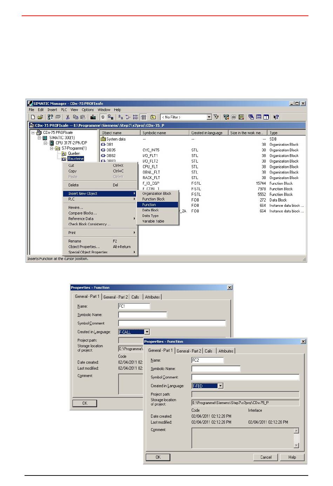Open the No Filter dropdown
The height and width of the screenshot is (486, 333).
click(209, 117)
